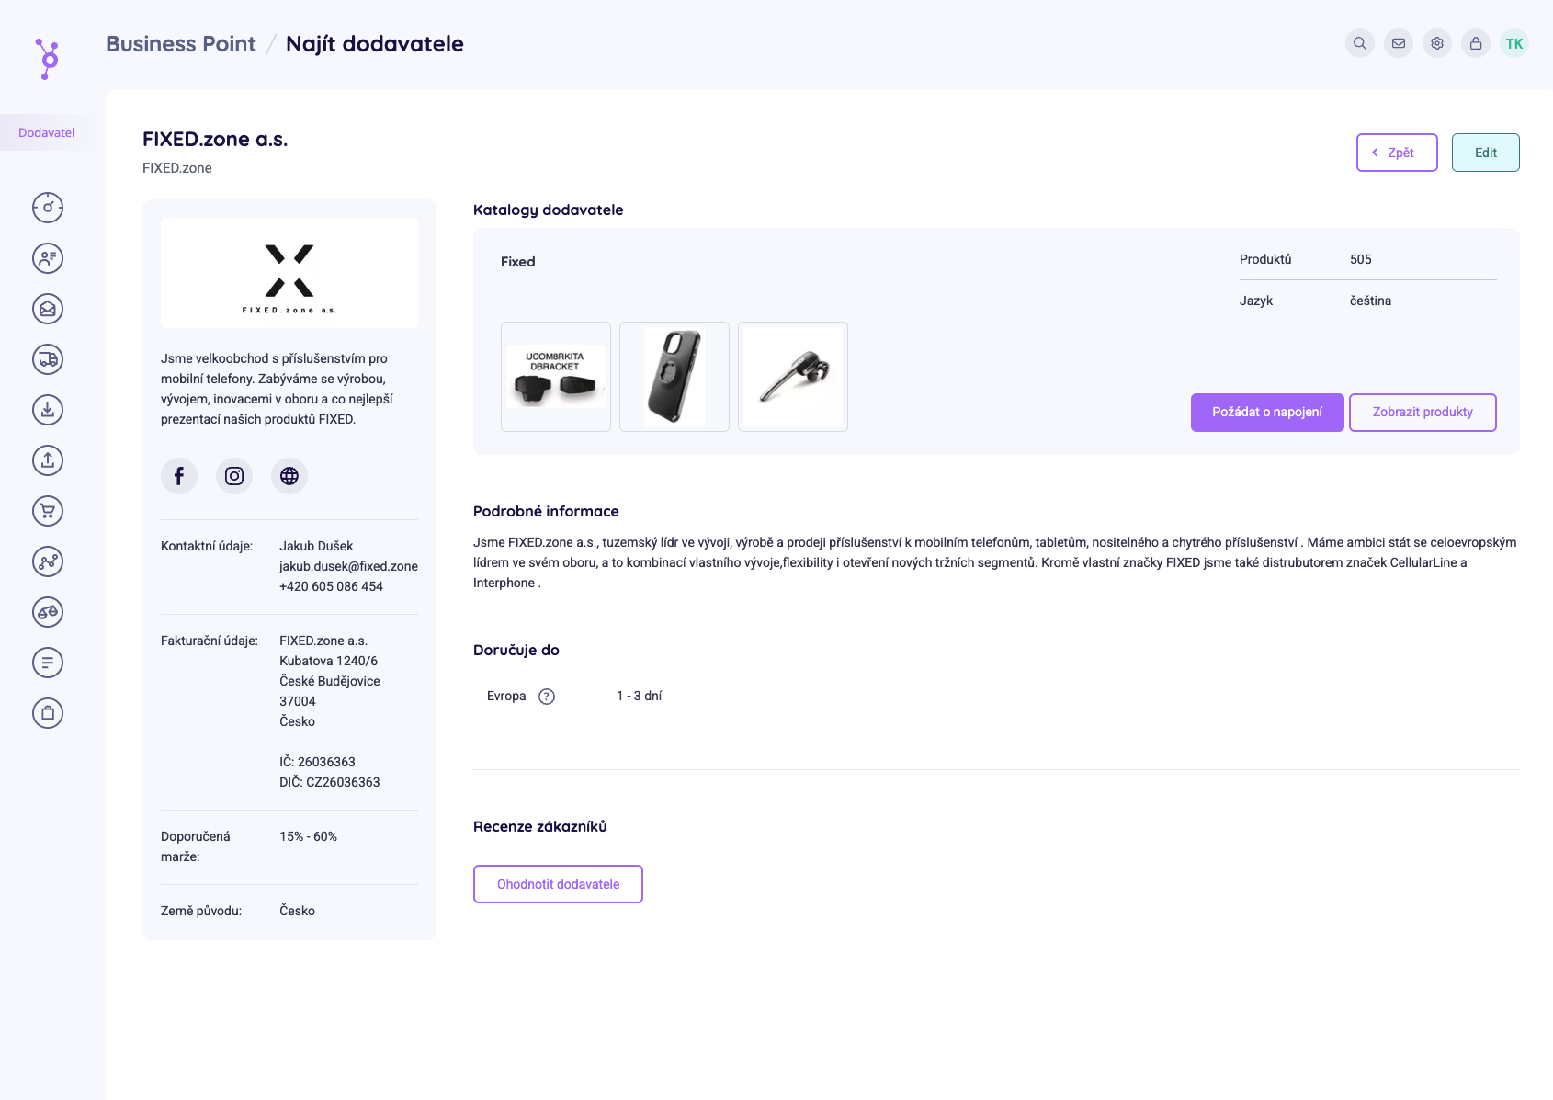
Task: Open the balance scales sidebar icon
Action: tap(48, 612)
